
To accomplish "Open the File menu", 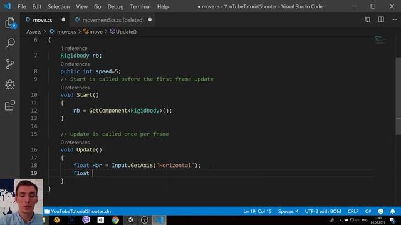I will pyautogui.click(x=22, y=6).
